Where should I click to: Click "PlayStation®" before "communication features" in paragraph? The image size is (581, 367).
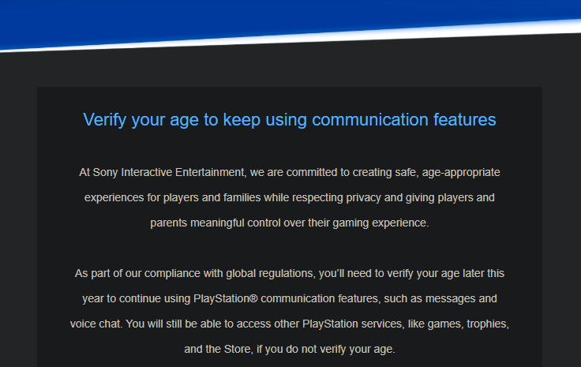point(224,299)
